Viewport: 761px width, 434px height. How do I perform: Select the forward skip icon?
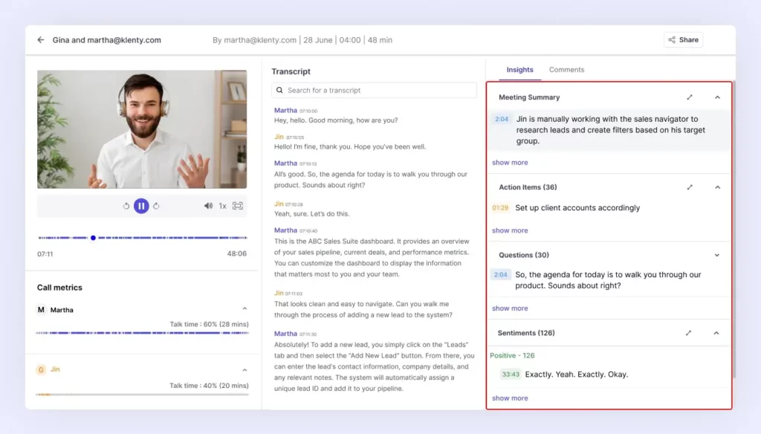pyautogui.click(x=157, y=206)
